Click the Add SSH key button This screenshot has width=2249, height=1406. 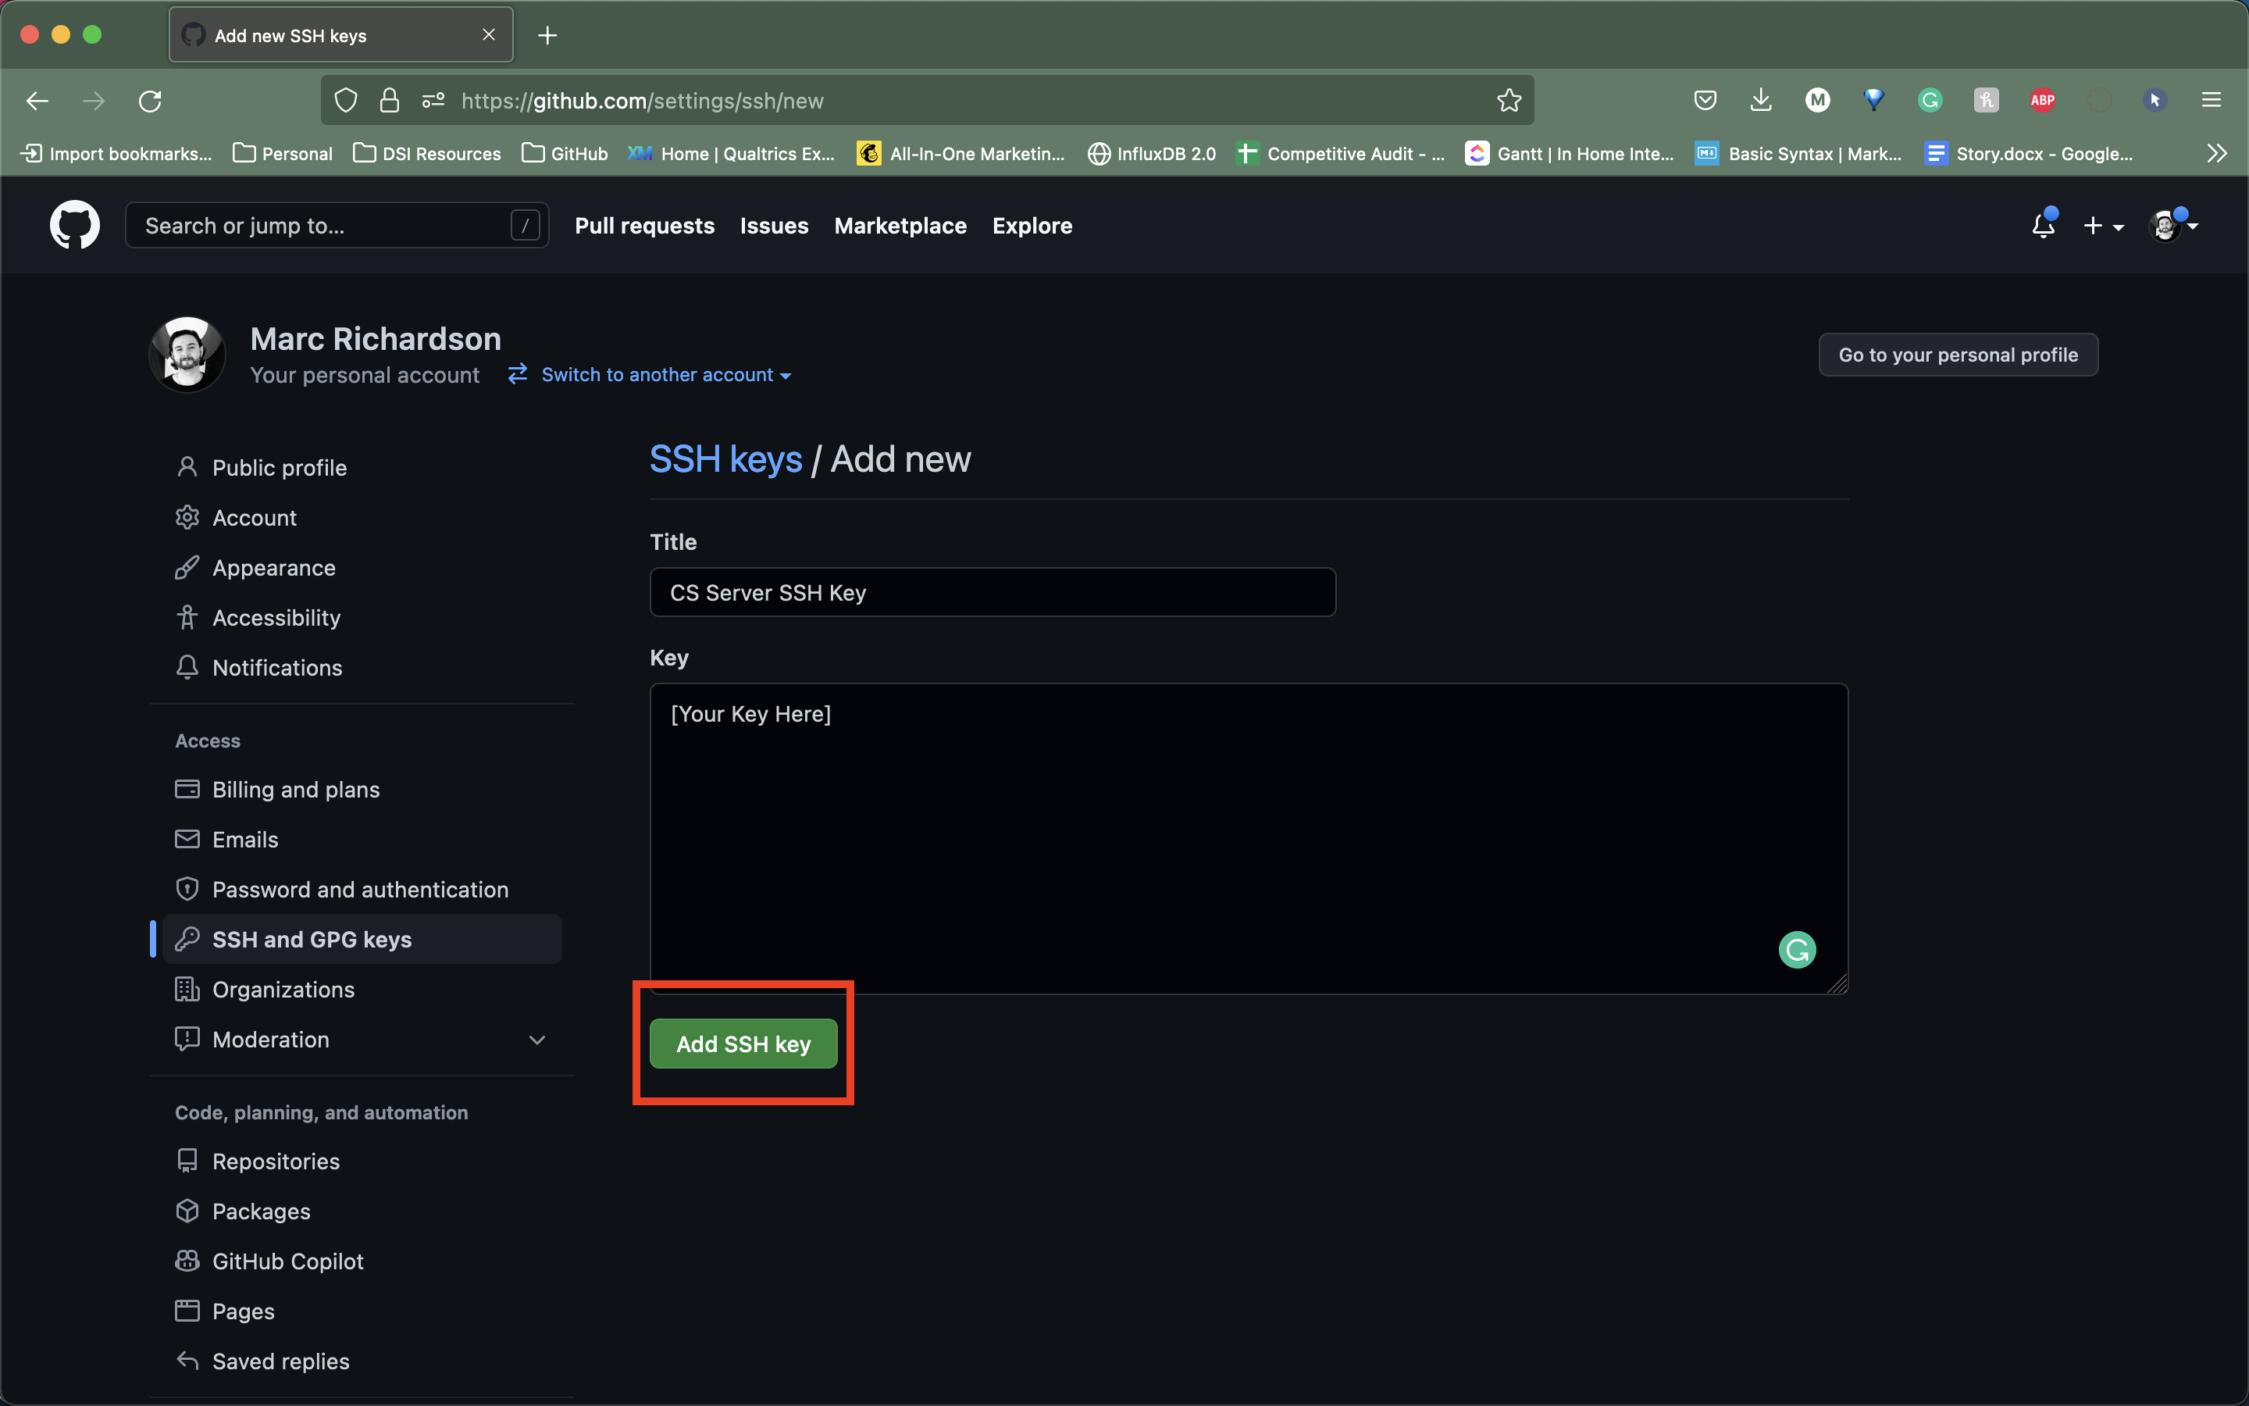743,1043
